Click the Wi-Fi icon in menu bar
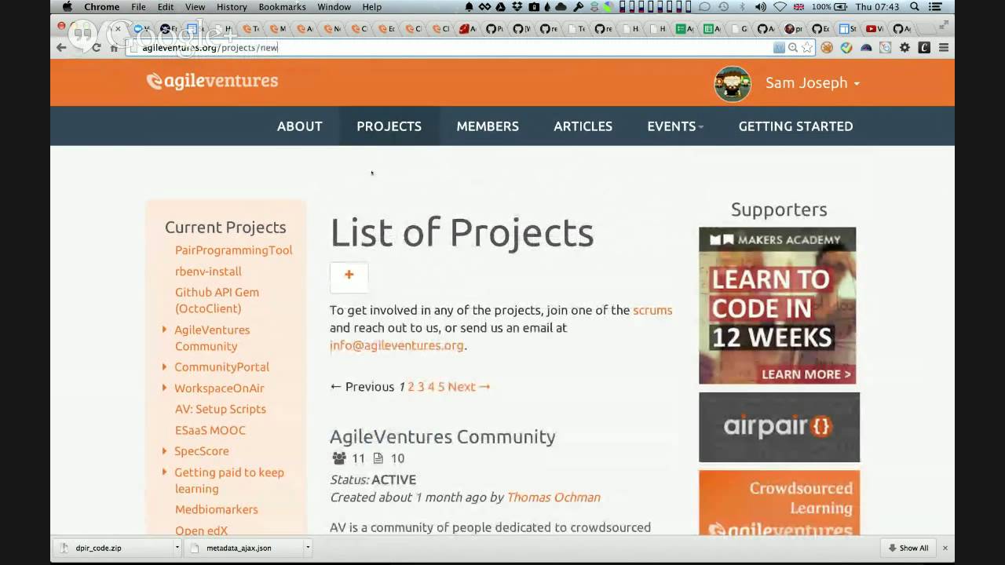This screenshot has height=565, width=1005. point(780,7)
